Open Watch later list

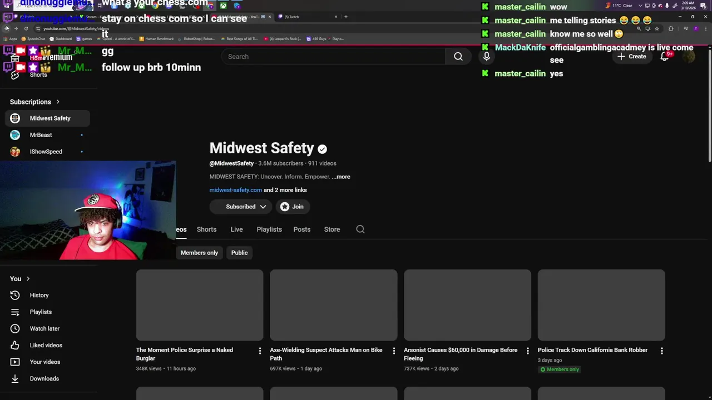48,328
